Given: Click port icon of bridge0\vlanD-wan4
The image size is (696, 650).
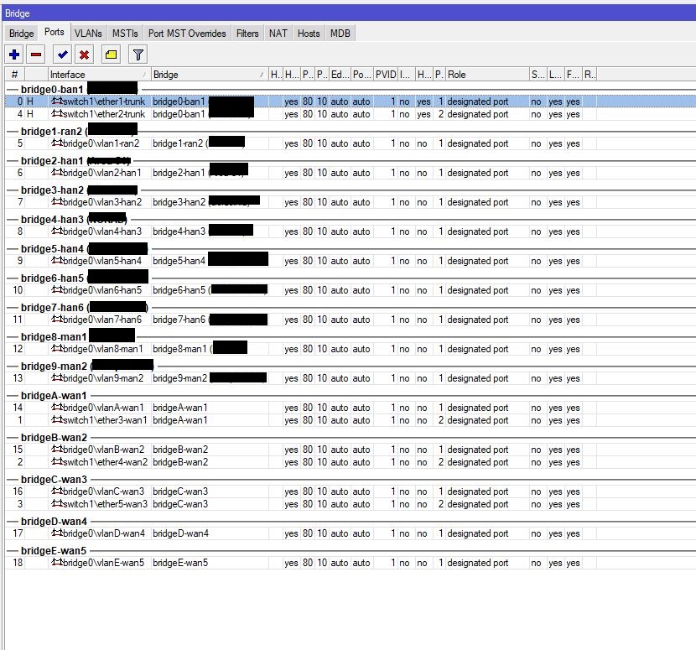Looking at the screenshot, I should click(57, 533).
